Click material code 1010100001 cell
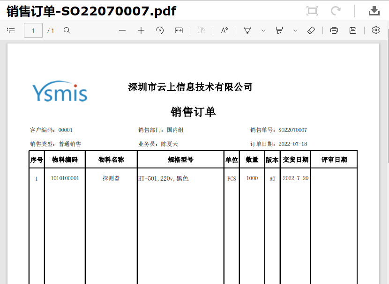The width and height of the screenshot is (389, 284). pyautogui.click(x=65, y=178)
